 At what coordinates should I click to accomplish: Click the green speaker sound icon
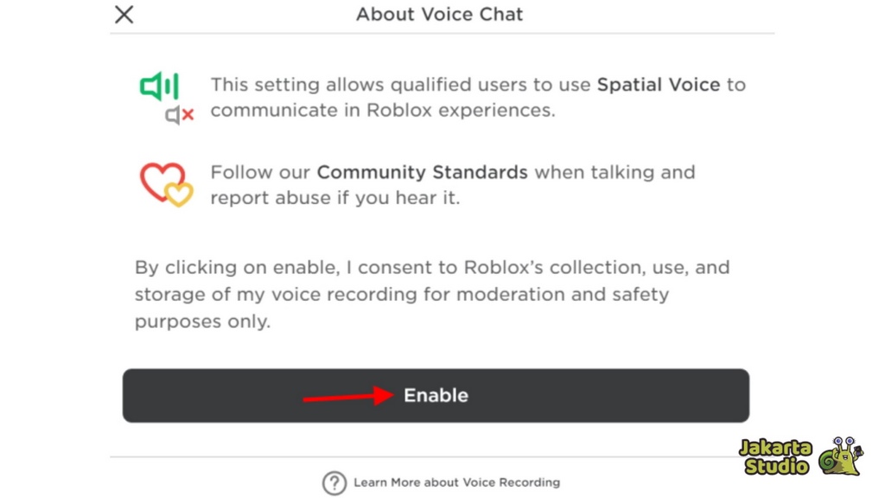[159, 86]
